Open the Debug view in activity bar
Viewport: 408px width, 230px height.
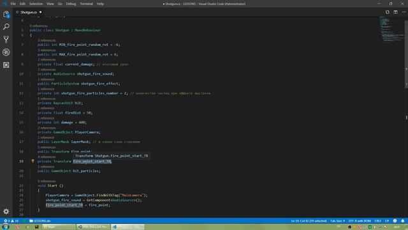click(6, 52)
